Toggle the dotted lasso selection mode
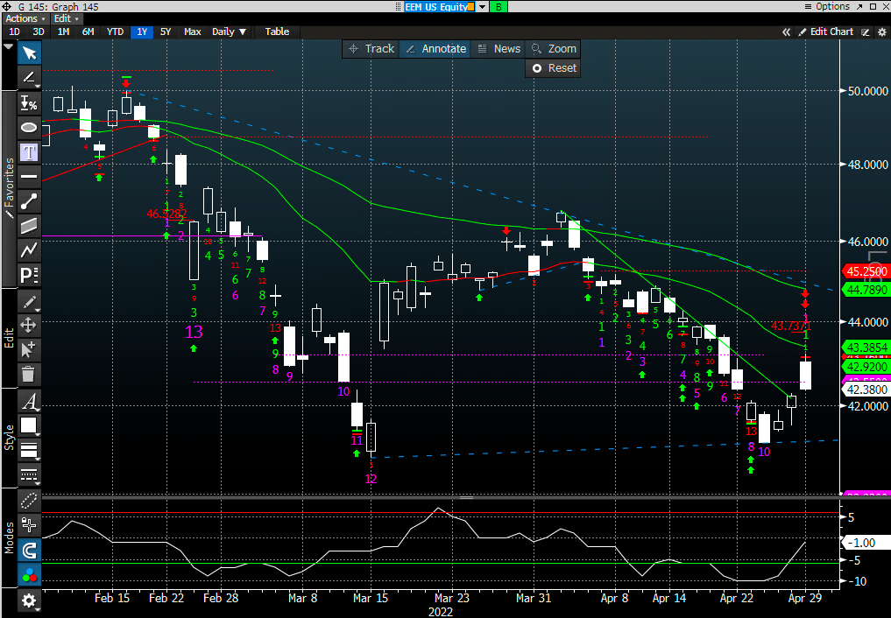 click(29, 501)
